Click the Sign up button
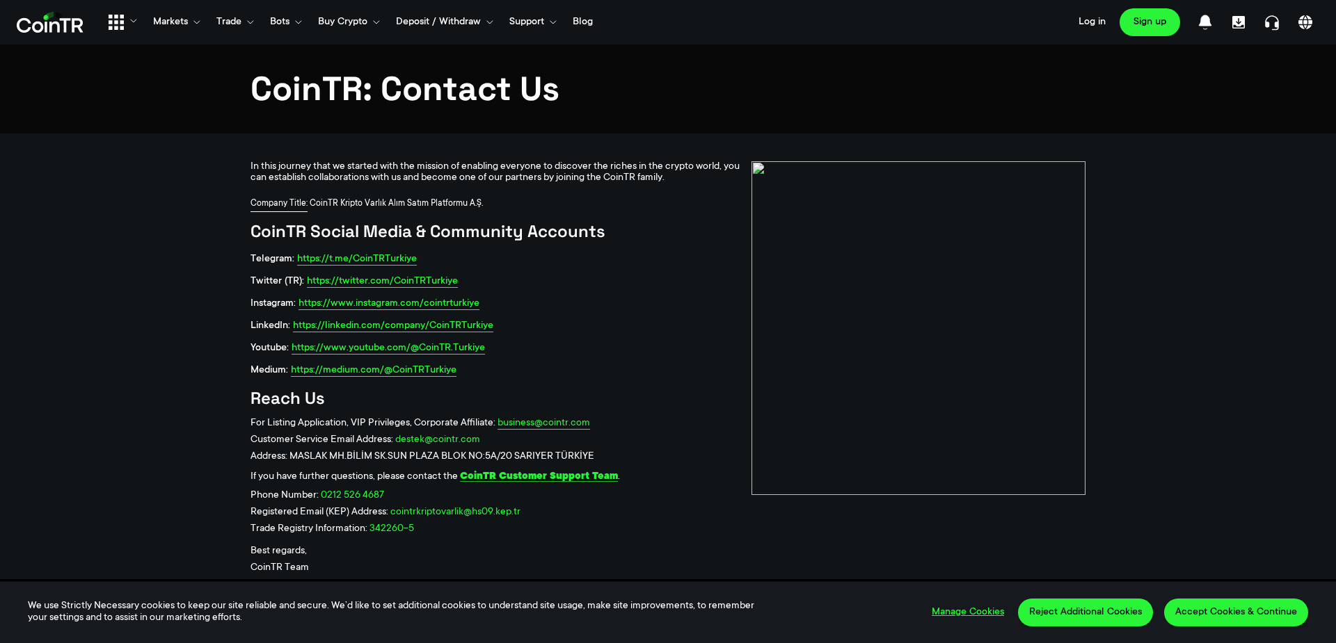1336x643 pixels. point(1150,22)
